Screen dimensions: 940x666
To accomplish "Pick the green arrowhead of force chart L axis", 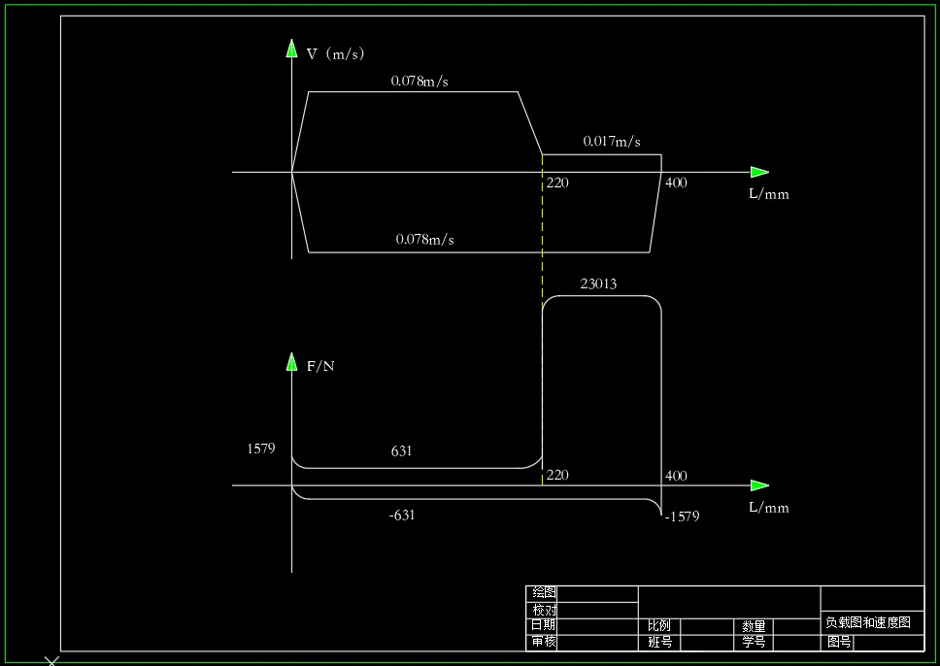I will pos(759,485).
